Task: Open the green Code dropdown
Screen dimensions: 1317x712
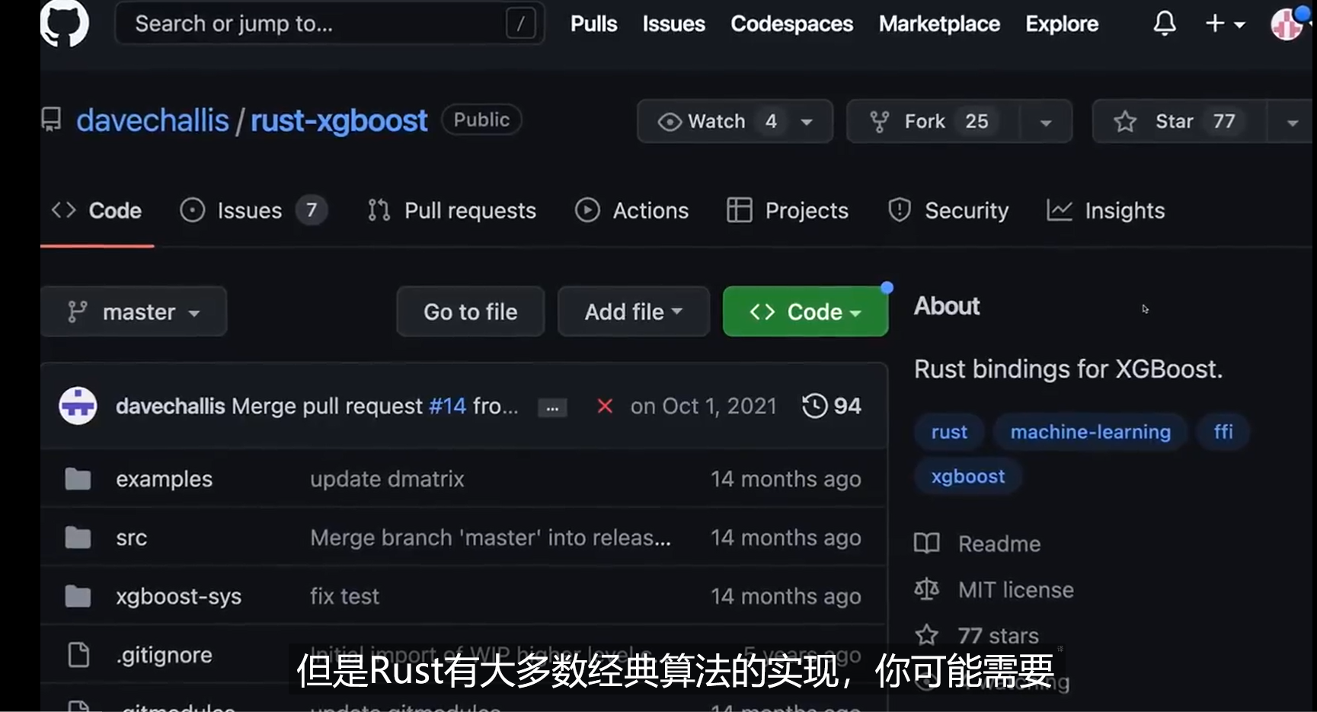Action: [x=805, y=311]
